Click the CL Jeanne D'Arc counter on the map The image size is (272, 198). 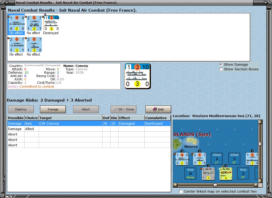(182, 159)
